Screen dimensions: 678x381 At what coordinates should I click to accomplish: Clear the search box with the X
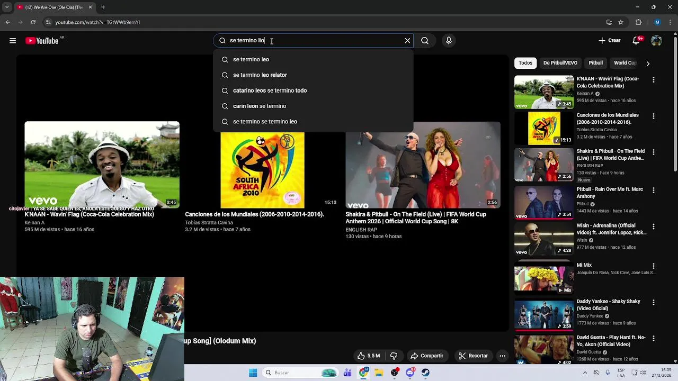(x=407, y=41)
